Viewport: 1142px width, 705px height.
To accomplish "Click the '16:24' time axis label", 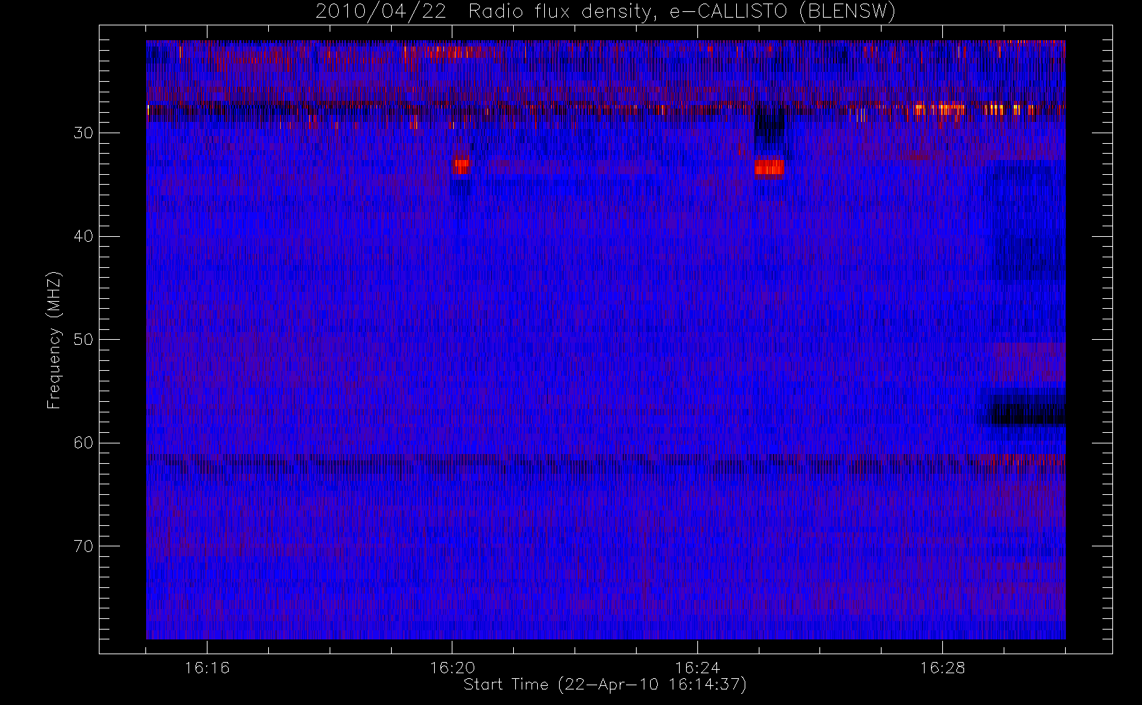I will [x=697, y=668].
